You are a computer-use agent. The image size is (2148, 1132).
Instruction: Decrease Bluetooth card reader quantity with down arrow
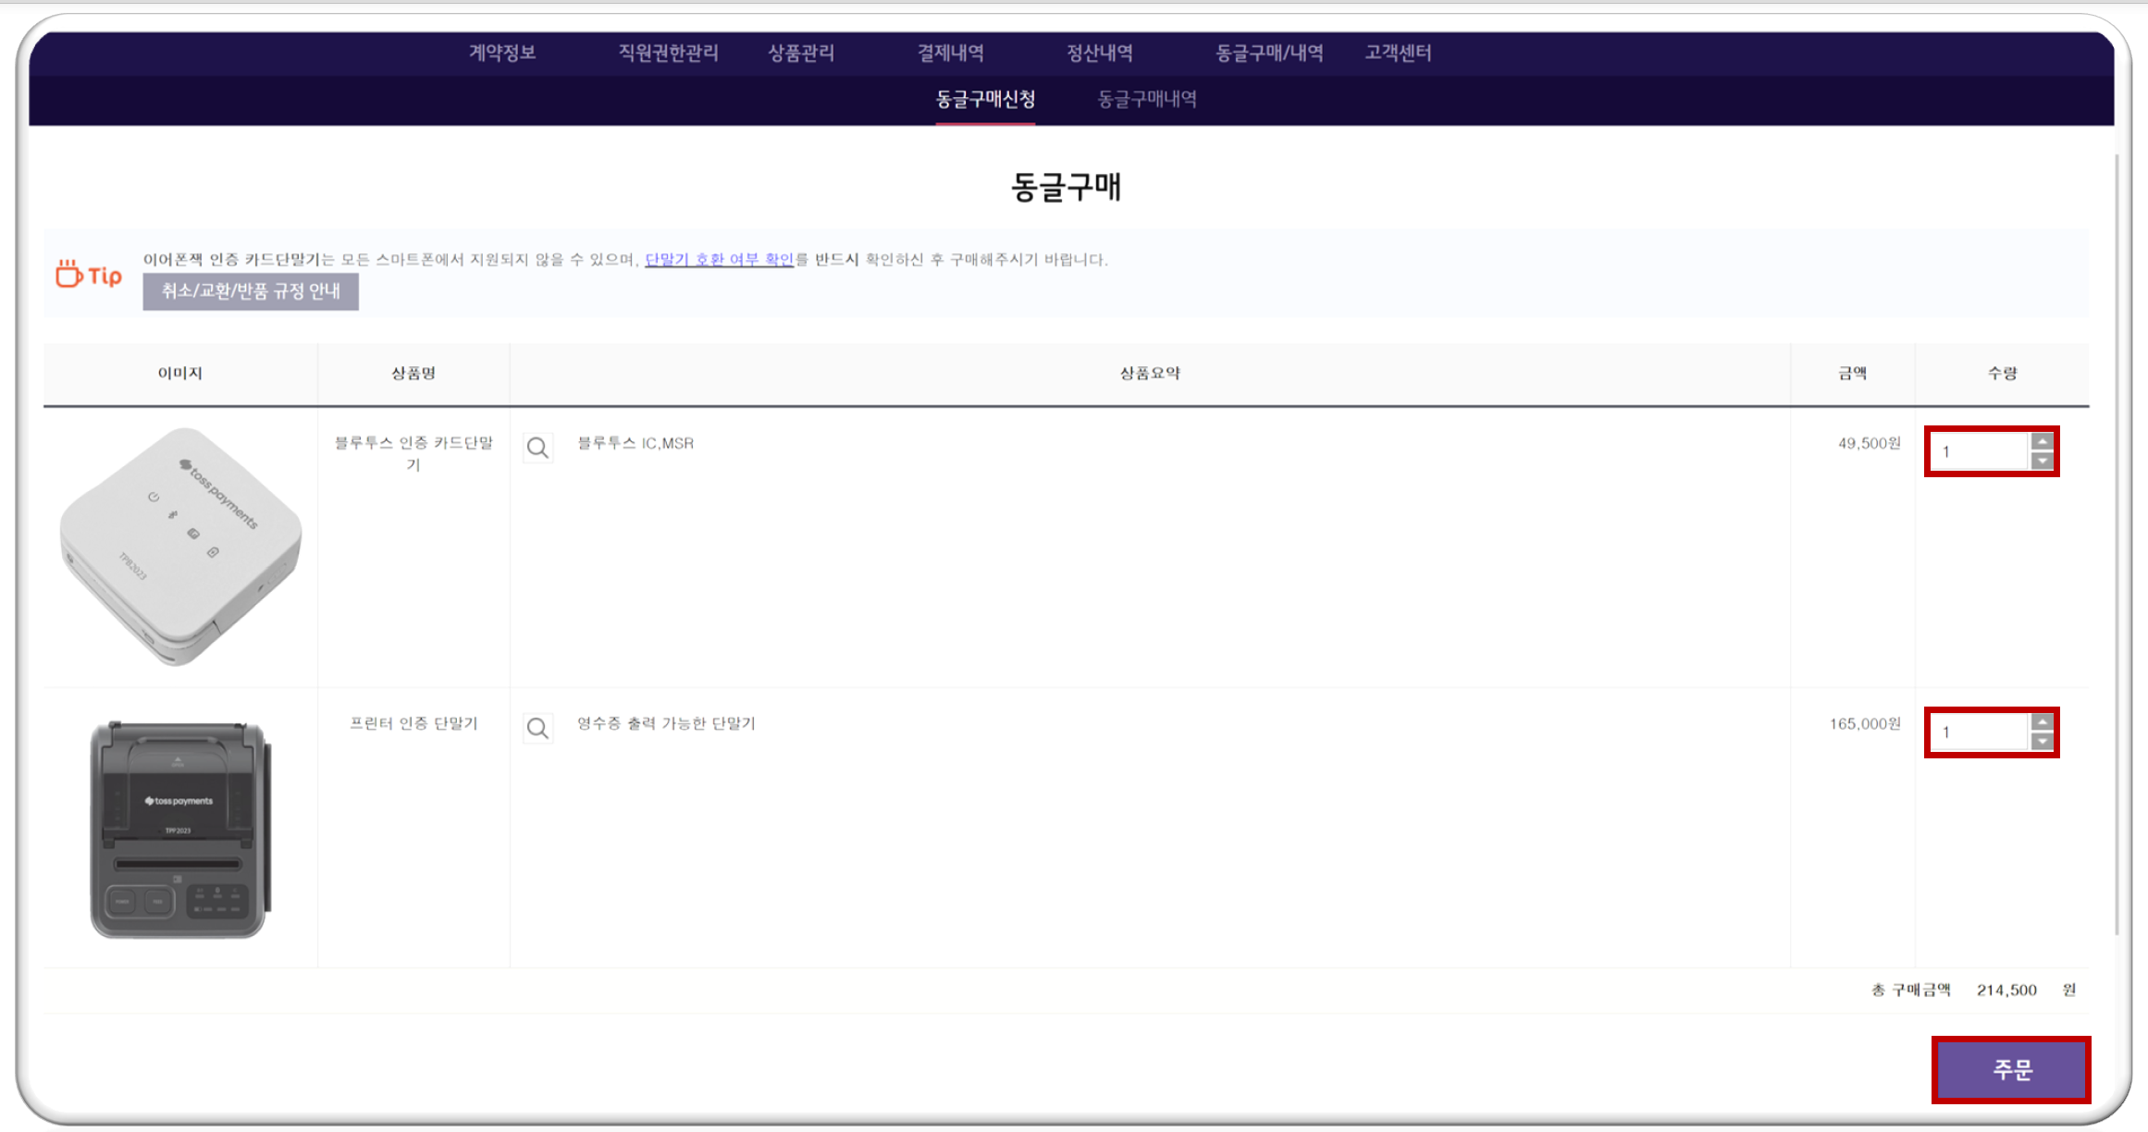[2042, 461]
